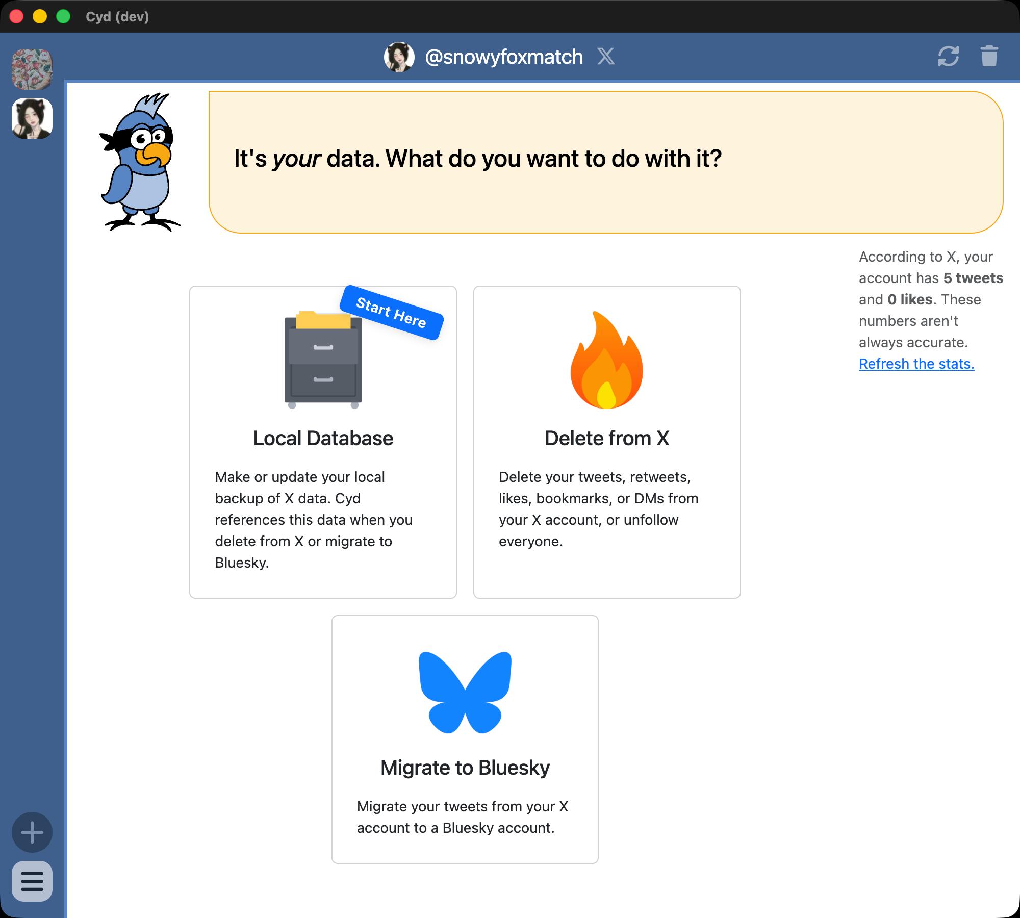
Task: Maximize window with green button
Action: [x=63, y=16]
